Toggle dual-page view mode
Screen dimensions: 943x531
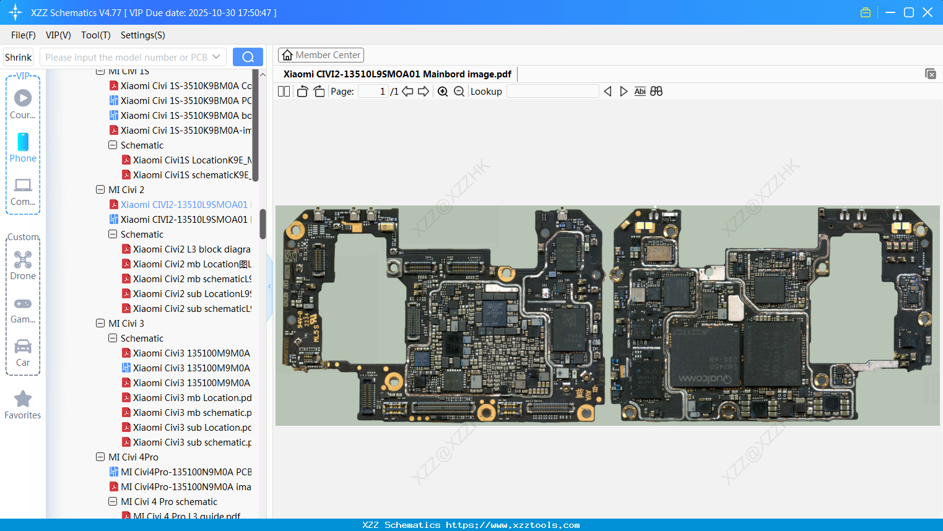(283, 90)
